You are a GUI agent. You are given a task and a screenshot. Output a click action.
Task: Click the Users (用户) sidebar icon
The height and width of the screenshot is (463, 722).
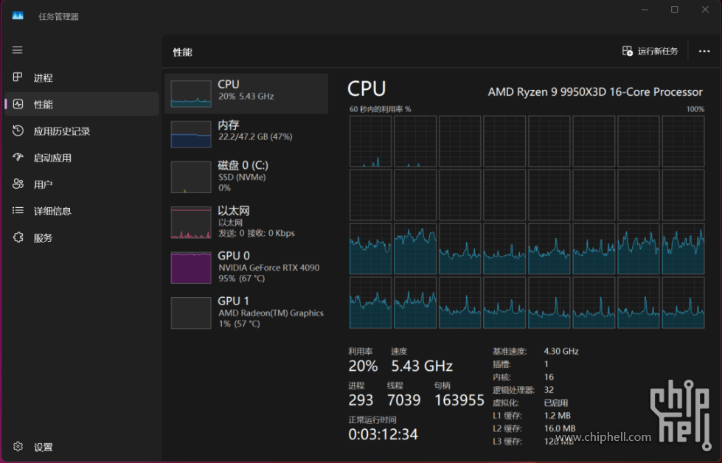[18, 184]
